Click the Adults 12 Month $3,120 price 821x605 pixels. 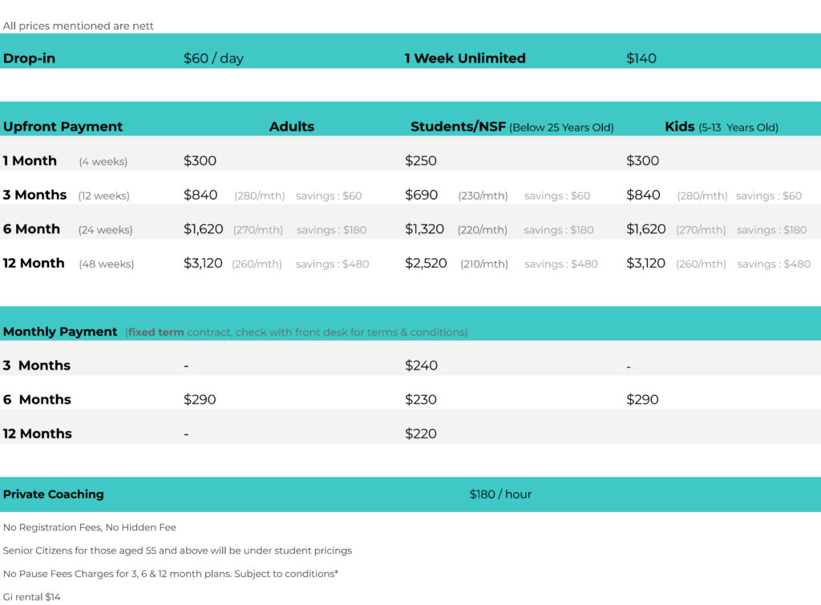click(203, 264)
